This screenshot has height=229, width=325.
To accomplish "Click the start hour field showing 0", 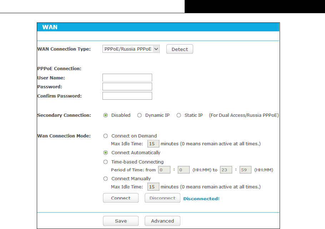I will pyautogui.click(x=164, y=170).
